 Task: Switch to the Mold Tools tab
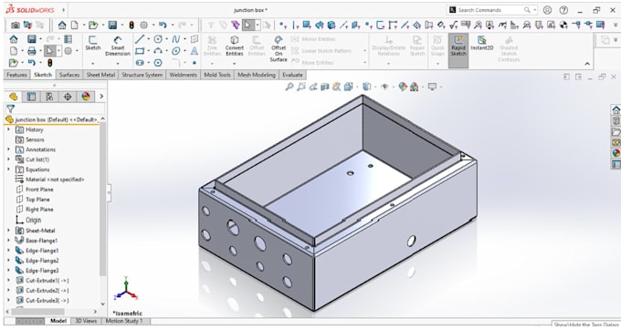[x=217, y=75]
